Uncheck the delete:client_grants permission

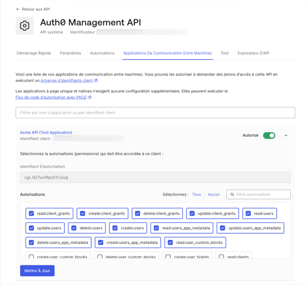coord(137,213)
